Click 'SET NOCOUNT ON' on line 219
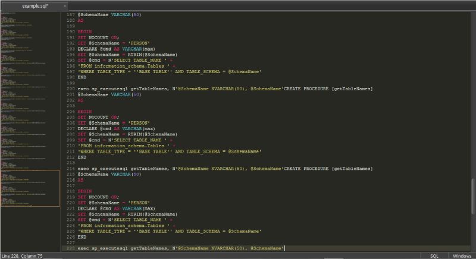 (98, 197)
